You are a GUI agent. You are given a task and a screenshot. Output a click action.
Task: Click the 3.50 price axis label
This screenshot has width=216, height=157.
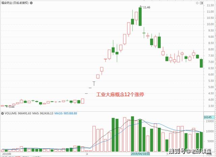[211, 106]
